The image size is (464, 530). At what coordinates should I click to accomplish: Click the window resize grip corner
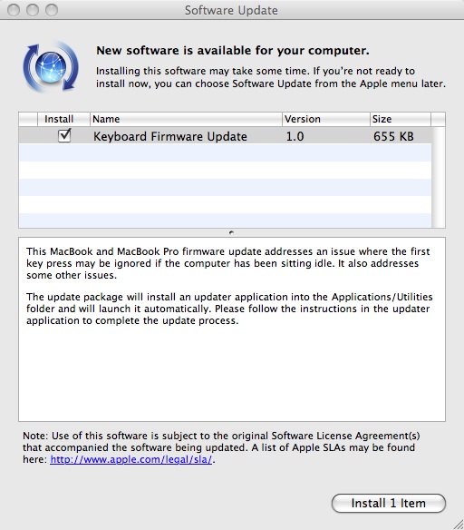click(x=459, y=525)
